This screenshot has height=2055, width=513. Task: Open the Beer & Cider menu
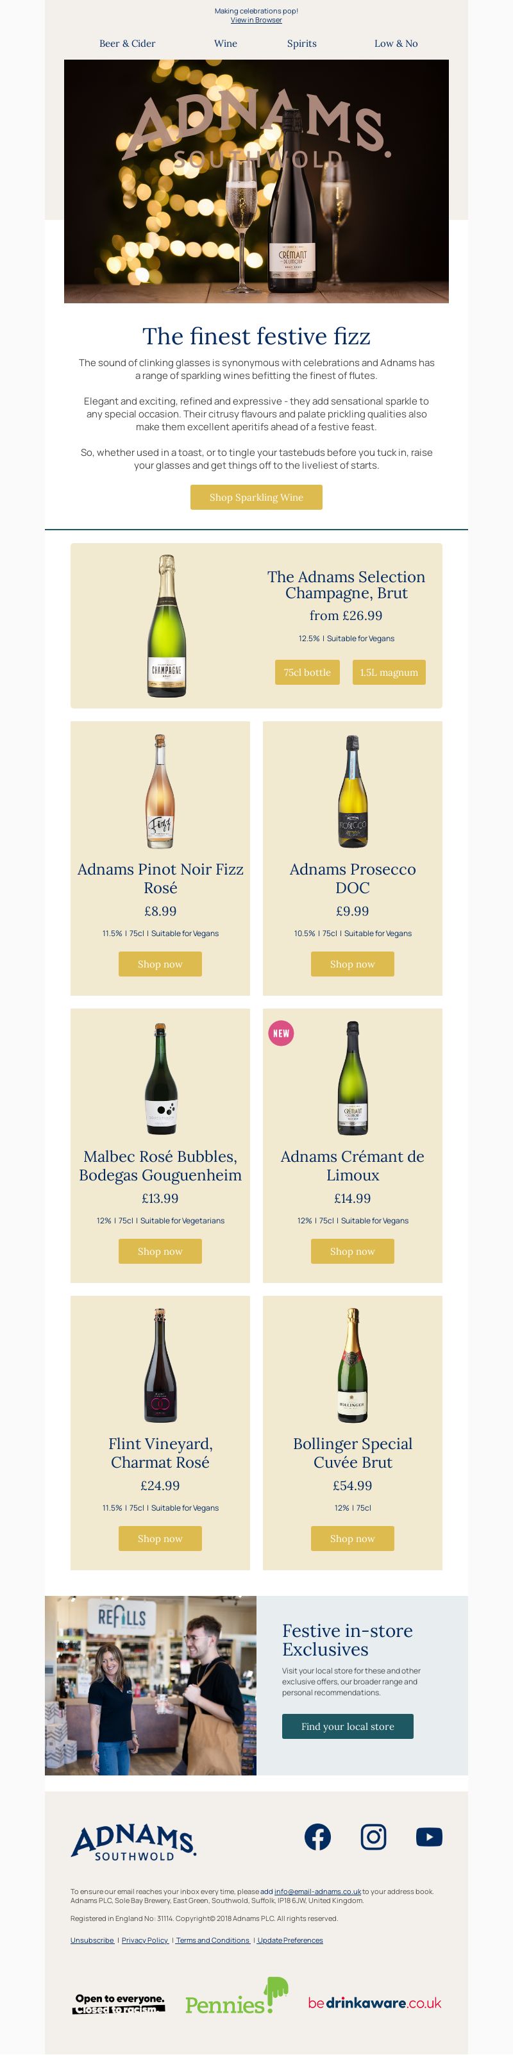point(128,44)
